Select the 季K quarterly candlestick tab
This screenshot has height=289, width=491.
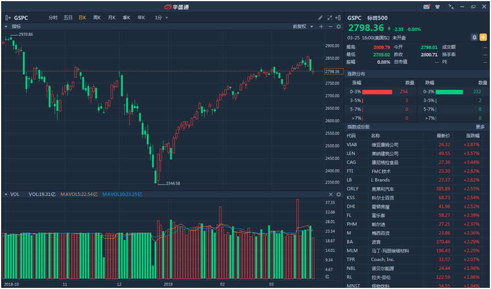[x=127, y=18]
